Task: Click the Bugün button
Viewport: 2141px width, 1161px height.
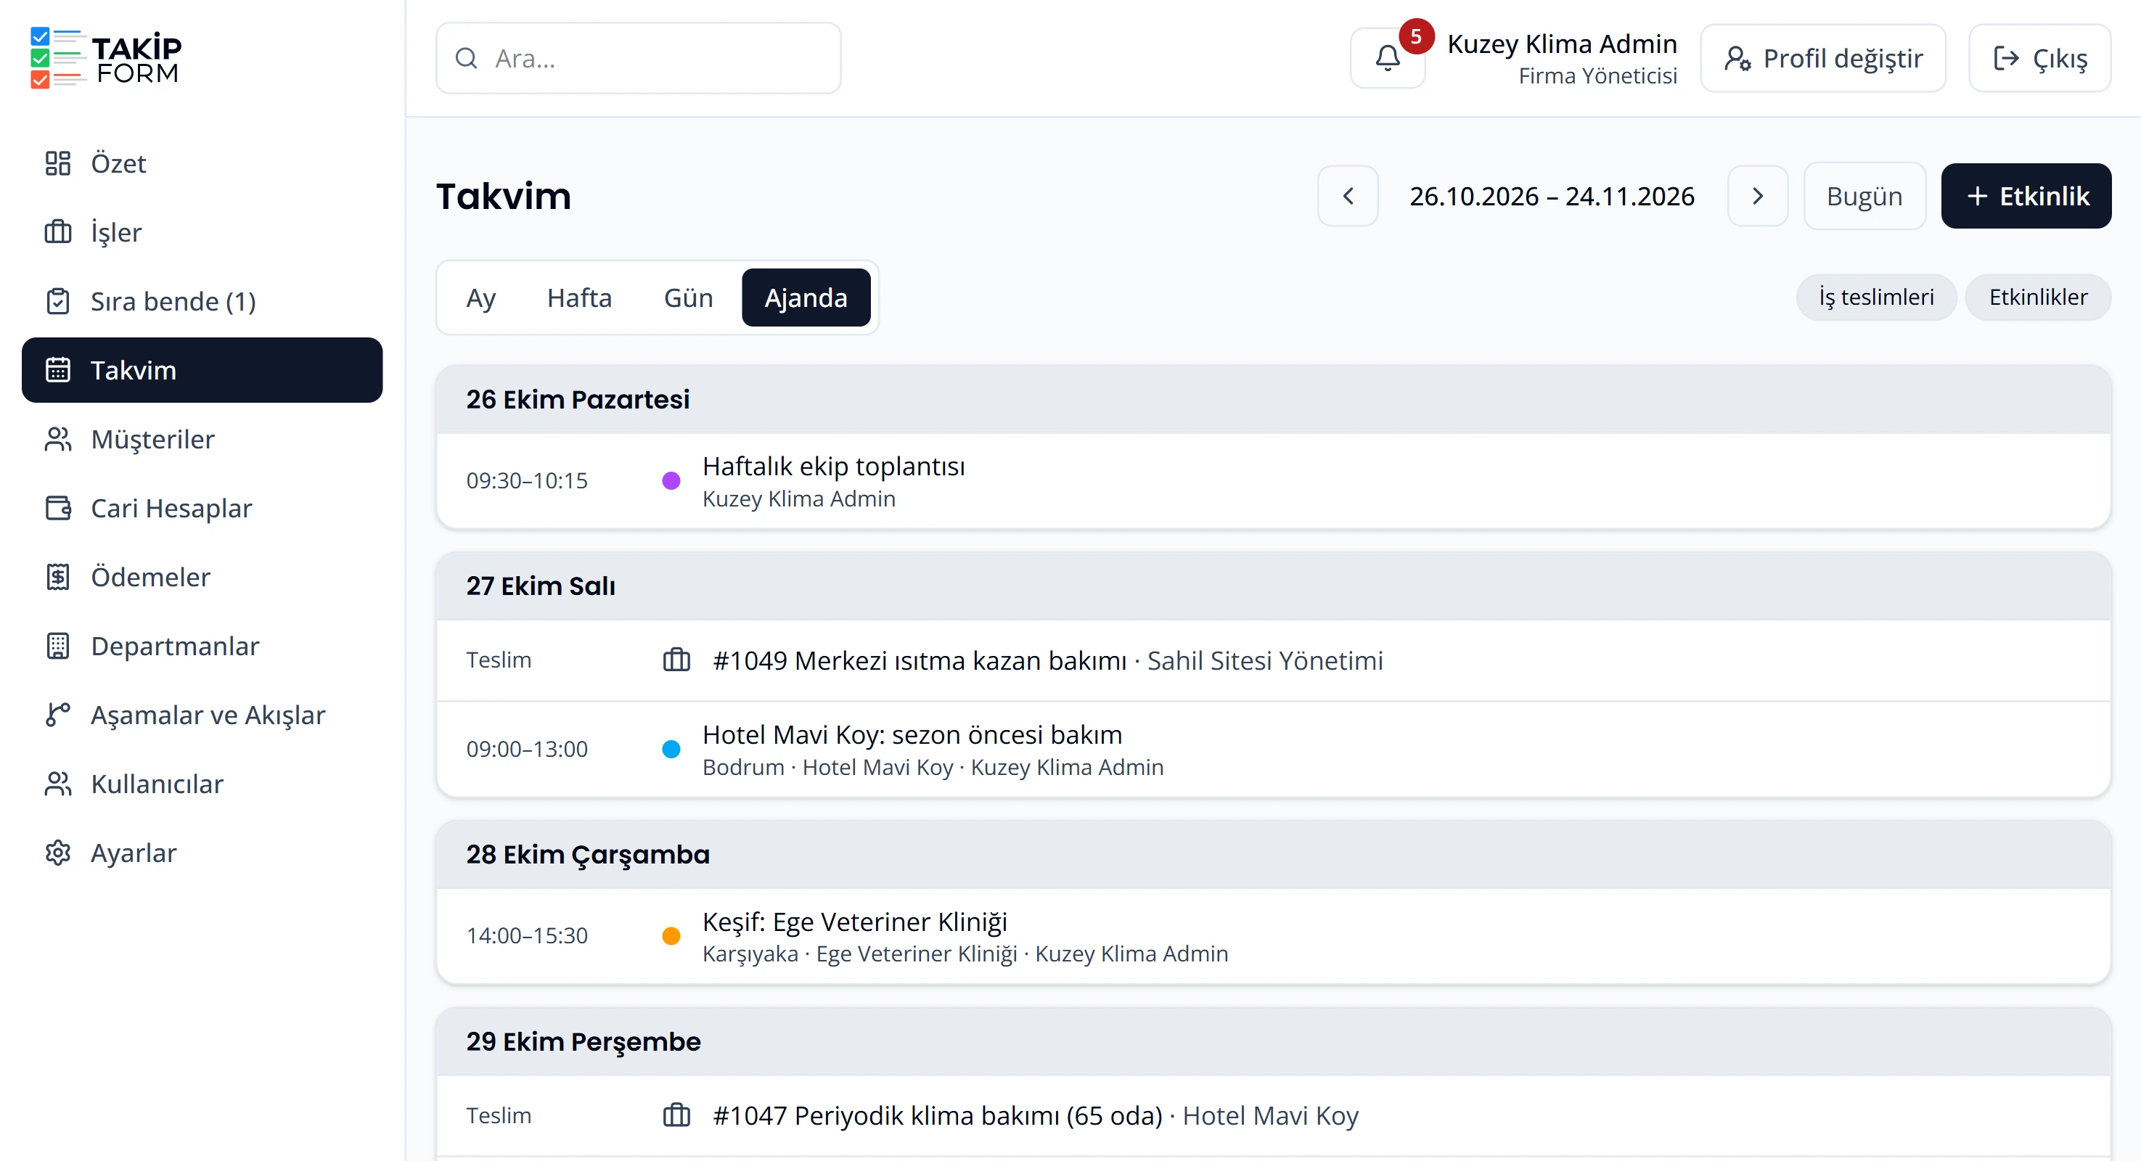Action: 1864,196
